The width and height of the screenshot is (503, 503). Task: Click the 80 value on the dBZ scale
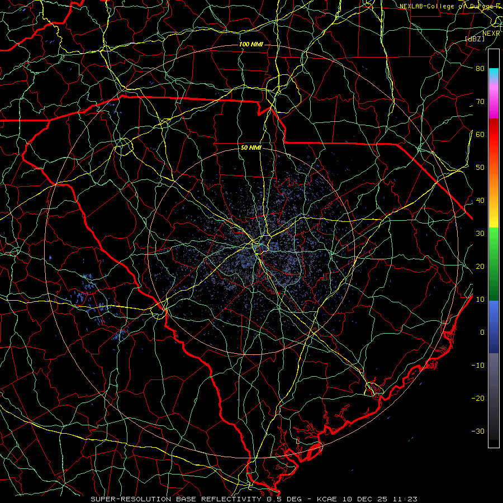[x=480, y=68]
